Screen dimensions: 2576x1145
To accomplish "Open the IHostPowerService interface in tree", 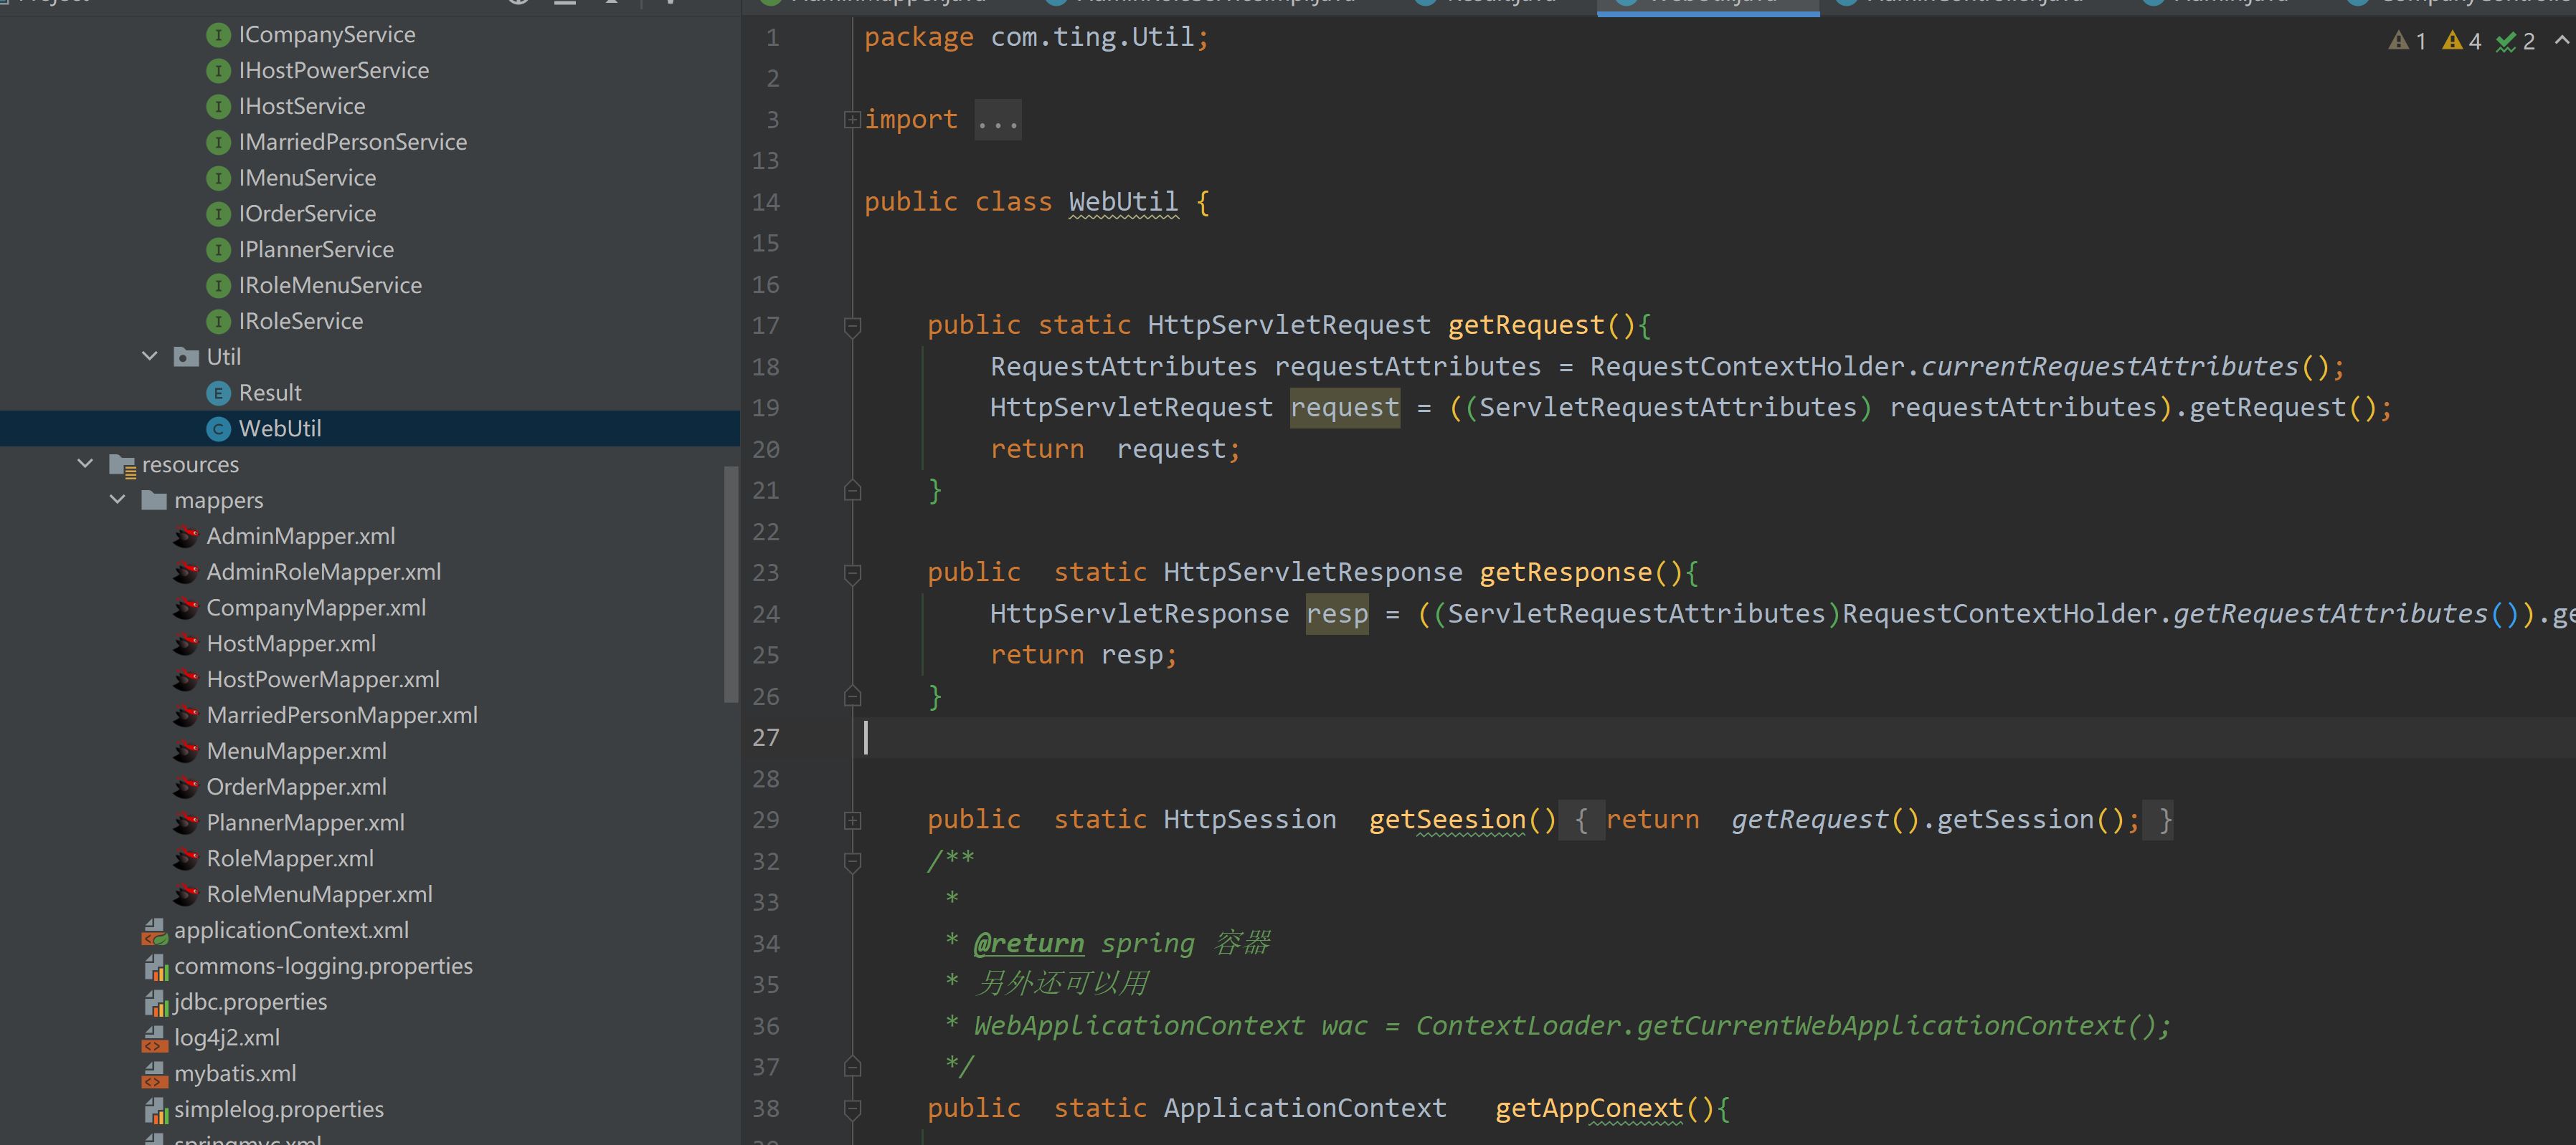I will click(x=333, y=71).
